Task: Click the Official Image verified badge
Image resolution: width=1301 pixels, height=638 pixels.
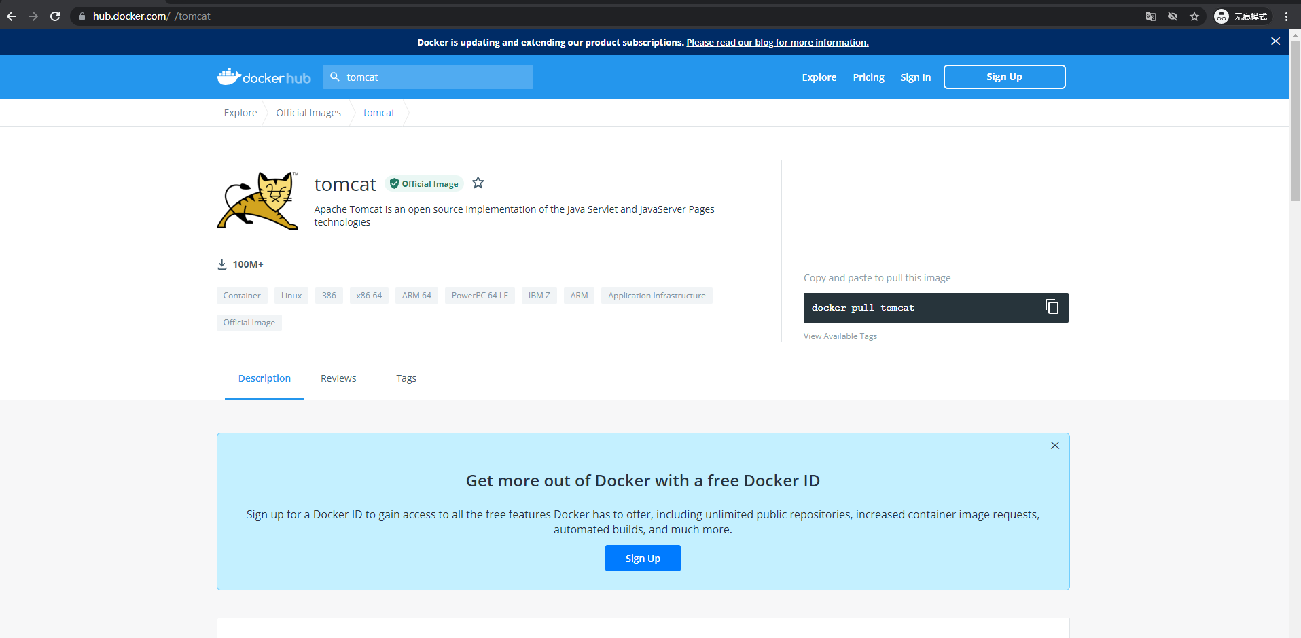Action: tap(424, 183)
